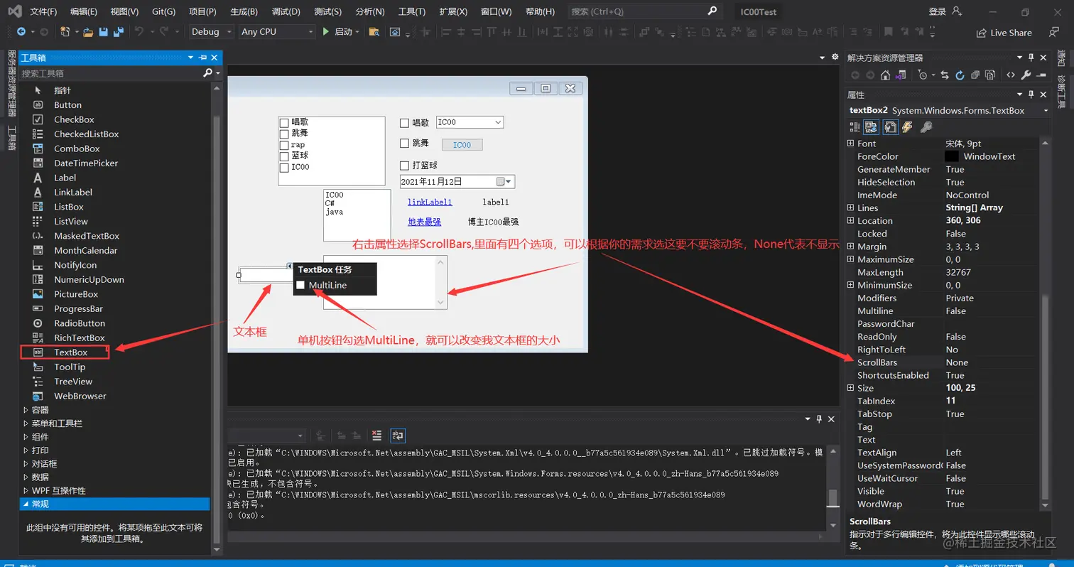
Task: Open the 视图(V) menu
Action: (x=124, y=11)
